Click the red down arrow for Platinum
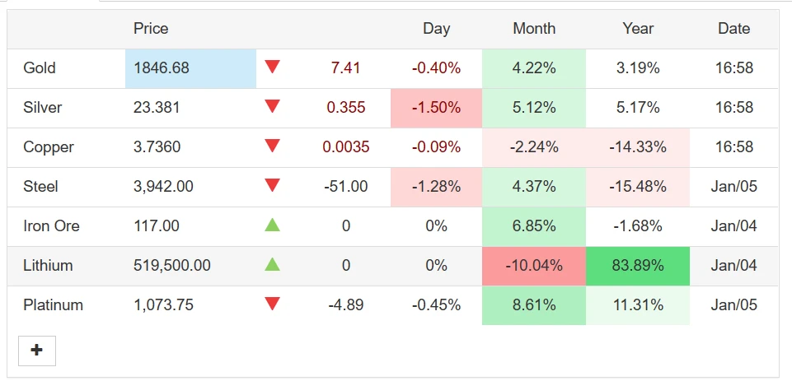The image size is (792, 381). (x=272, y=304)
